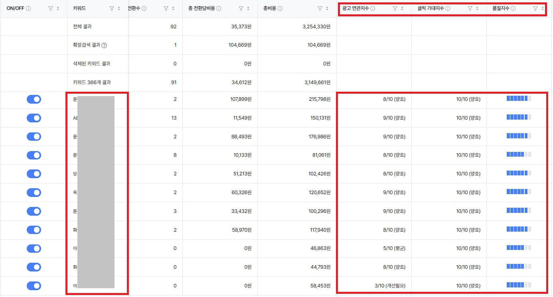Screen dimensions: 553x297
Task: Show info for 광고 연관지수
Action: point(373,8)
